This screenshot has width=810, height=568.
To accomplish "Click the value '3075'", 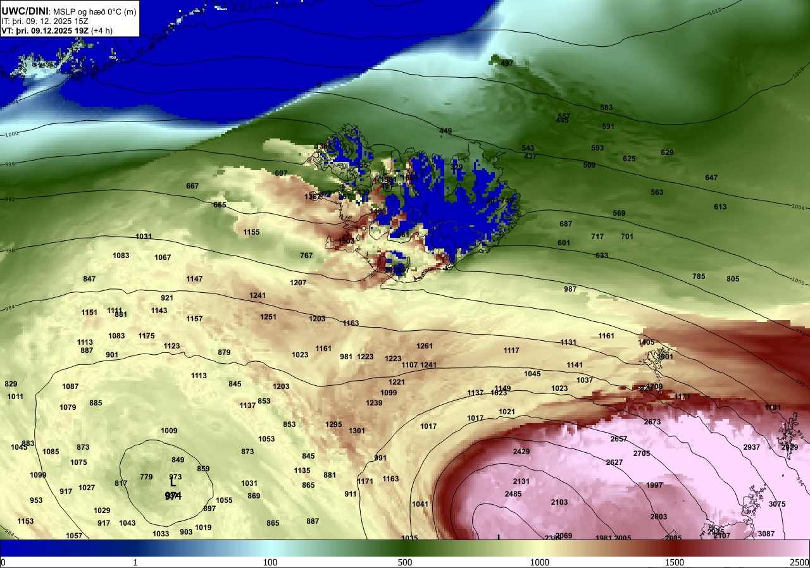I will (777, 504).
